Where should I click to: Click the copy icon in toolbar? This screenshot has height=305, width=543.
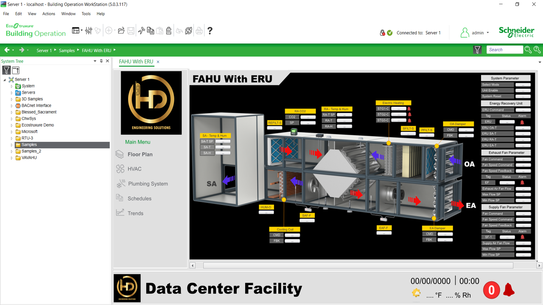(x=151, y=31)
